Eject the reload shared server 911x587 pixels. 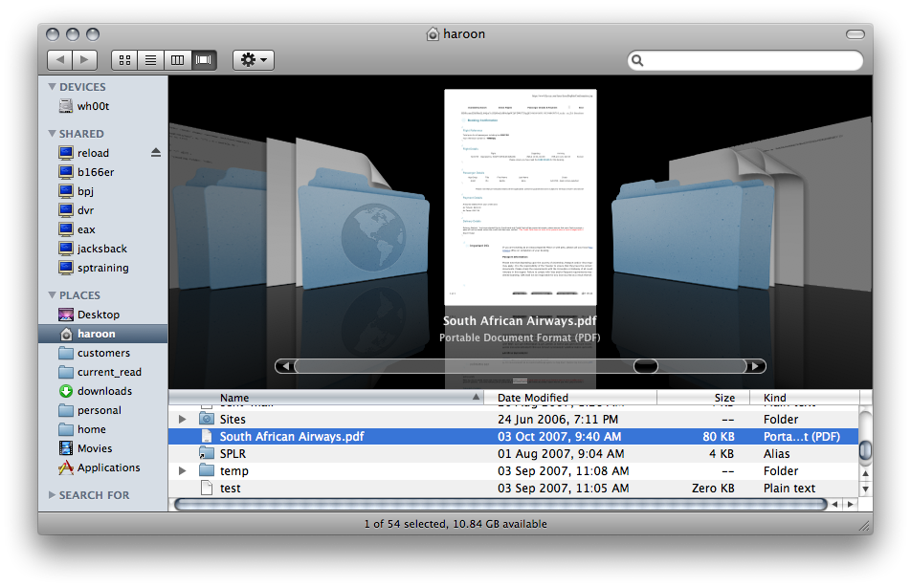pos(156,153)
